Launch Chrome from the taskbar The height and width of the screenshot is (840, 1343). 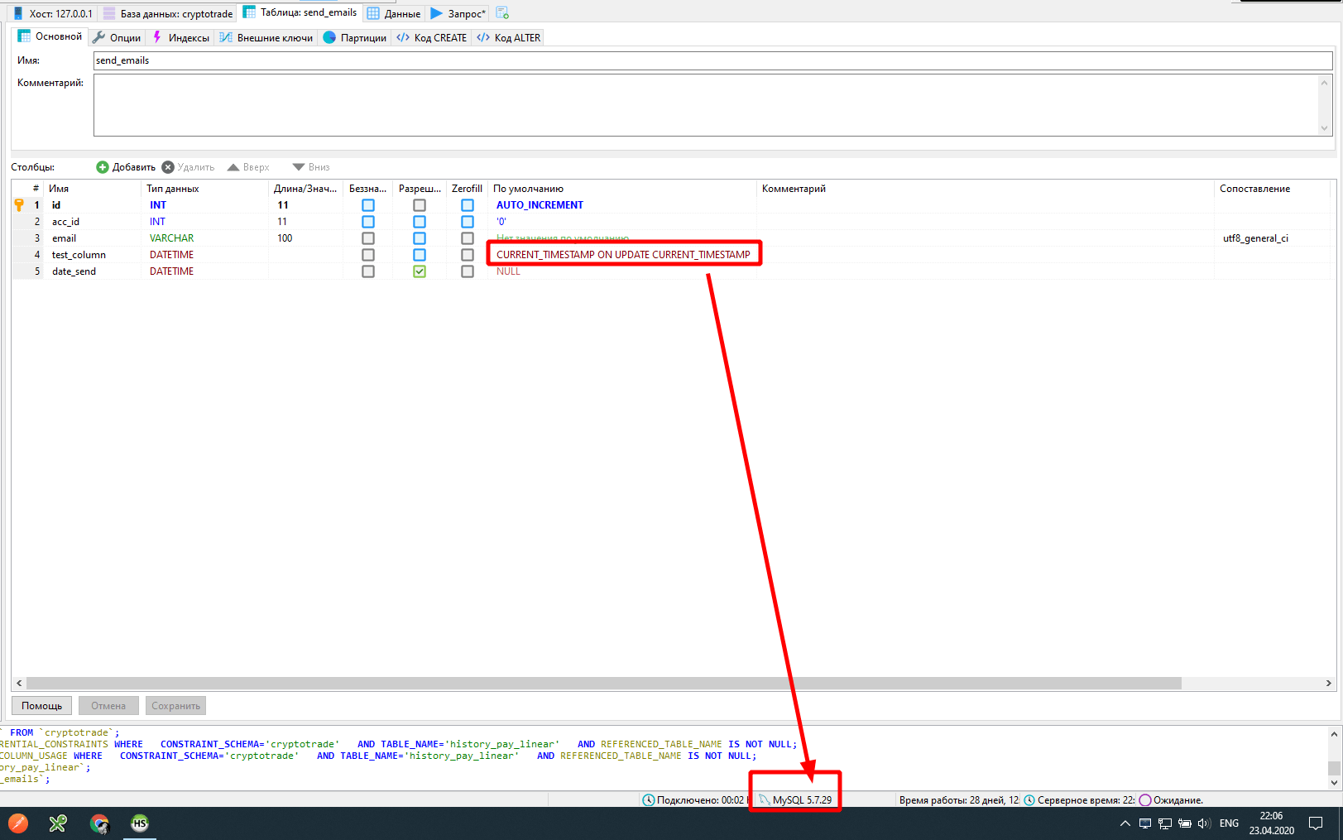(x=99, y=823)
